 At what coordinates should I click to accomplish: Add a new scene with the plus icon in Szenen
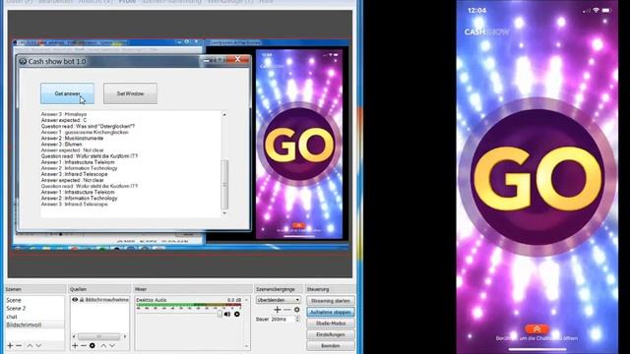pos(10,345)
